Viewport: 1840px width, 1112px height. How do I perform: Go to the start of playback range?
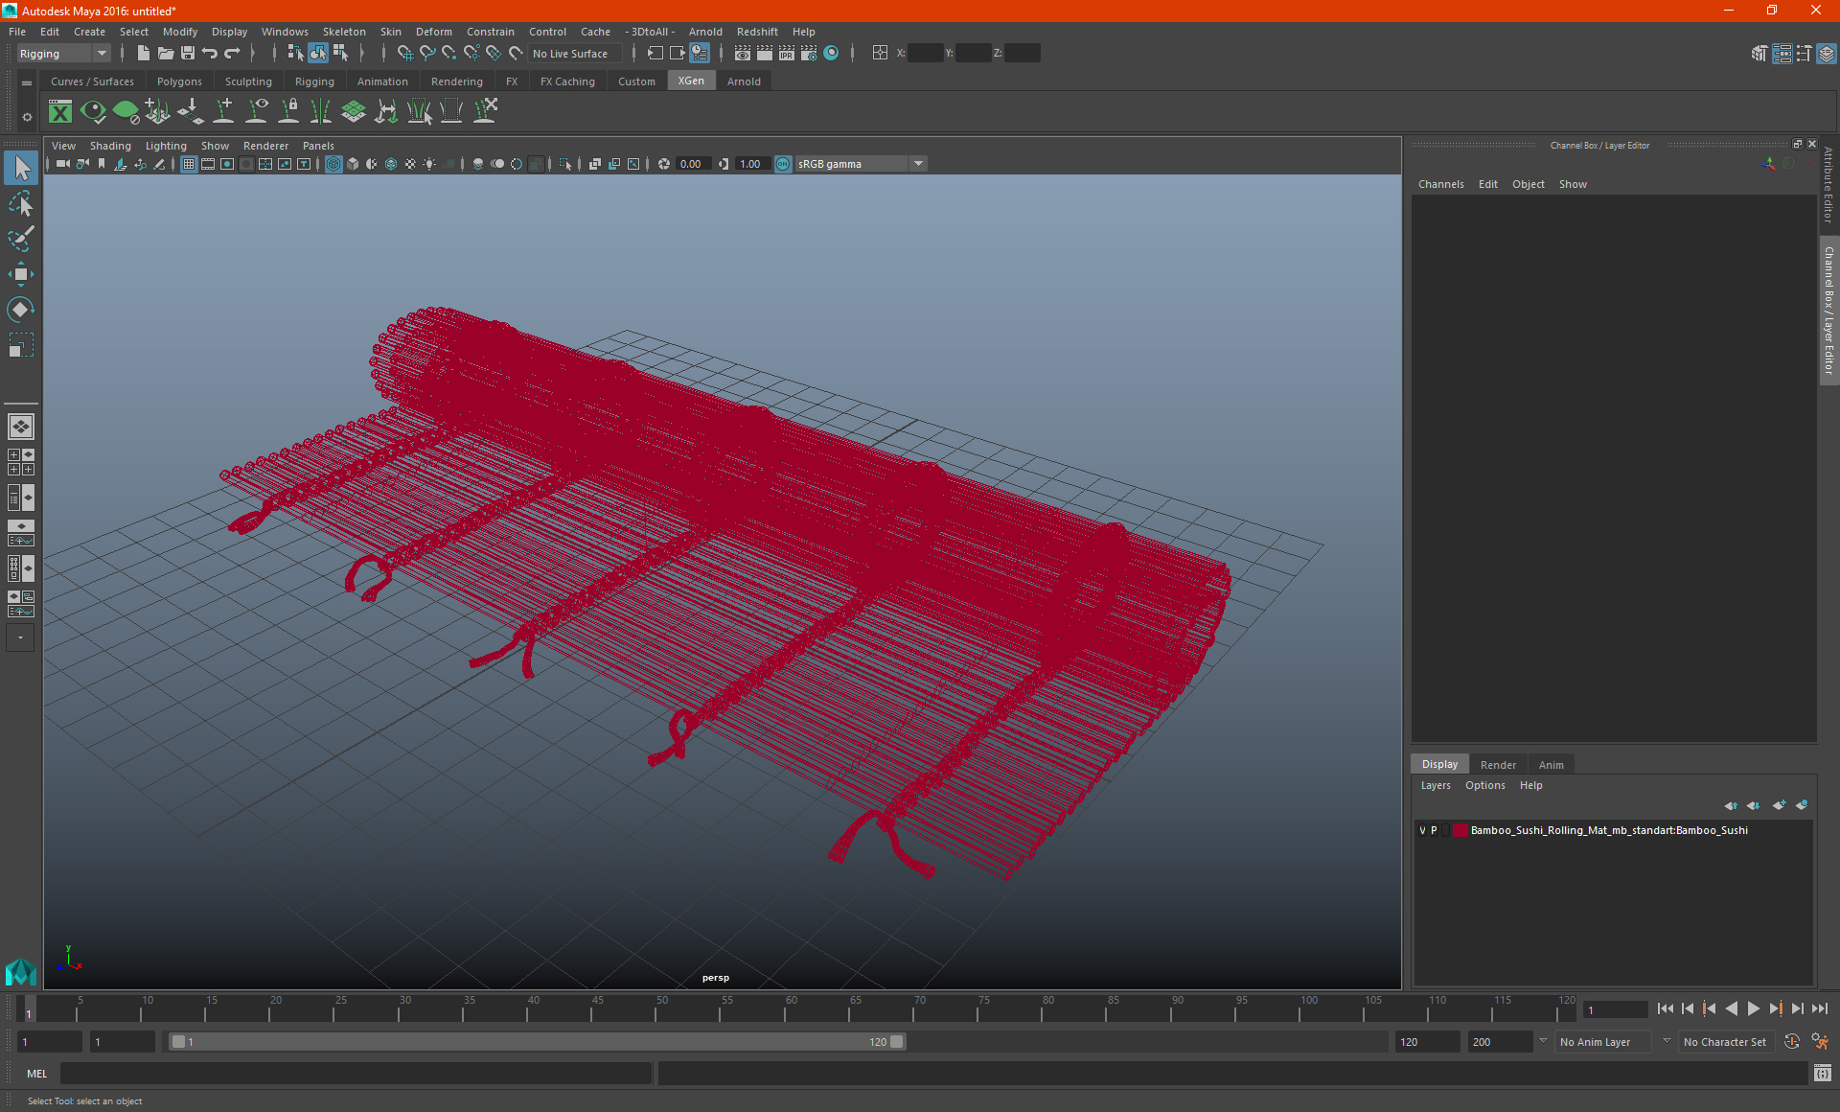click(1665, 1008)
